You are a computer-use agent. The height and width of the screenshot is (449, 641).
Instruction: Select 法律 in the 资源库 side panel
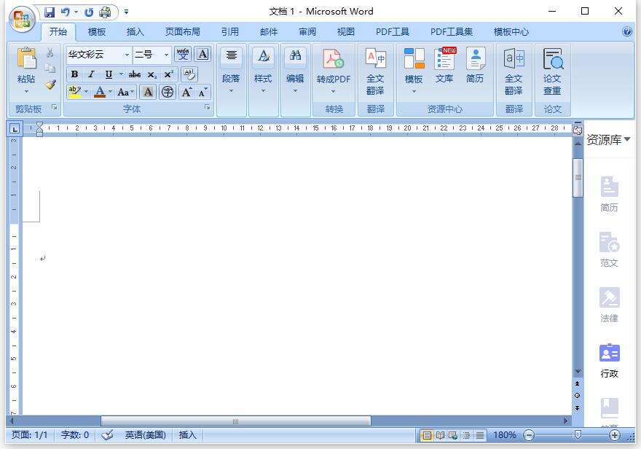pyautogui.click(x=609, y=305)
